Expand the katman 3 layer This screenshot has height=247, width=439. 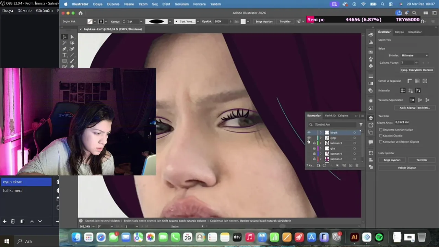pyautogui.click(x=321, y=143)
